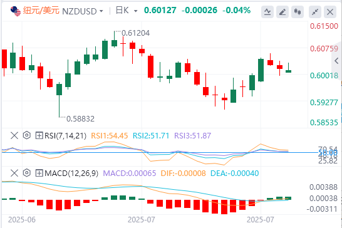342x228 pixels.
Task: Close the NZDUSD chart panel
Action: pos(330,12)
